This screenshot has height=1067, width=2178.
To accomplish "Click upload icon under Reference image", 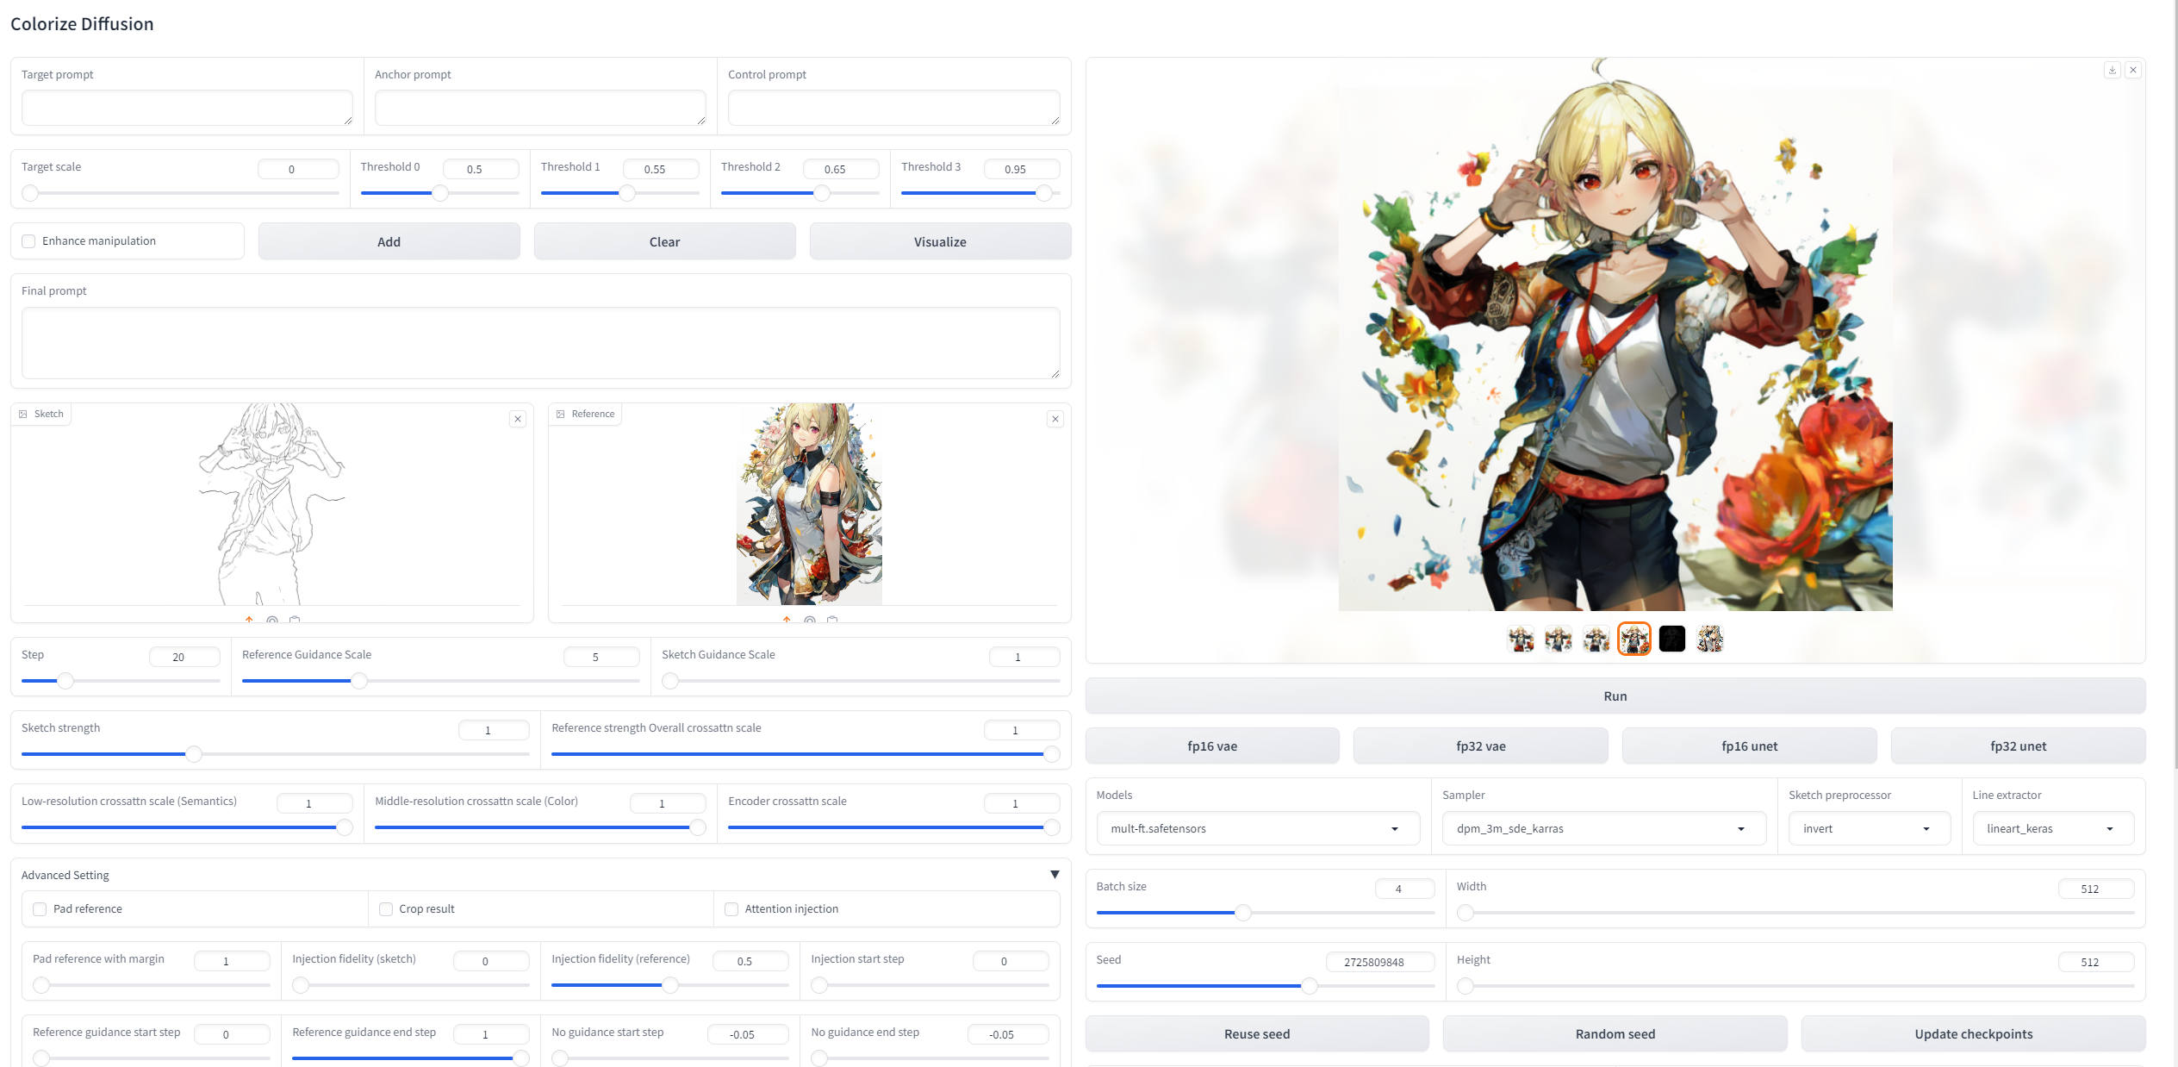I will click(x=787, y=620).
